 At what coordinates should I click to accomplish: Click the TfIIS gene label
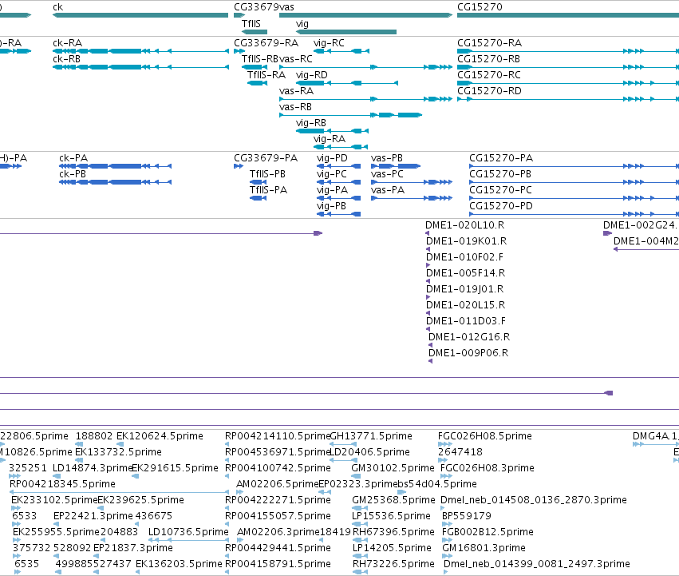point(251,24)
